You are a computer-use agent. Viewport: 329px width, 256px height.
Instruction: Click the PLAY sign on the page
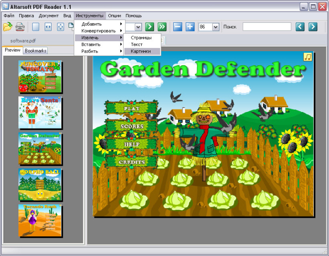(x=132, y=108)
